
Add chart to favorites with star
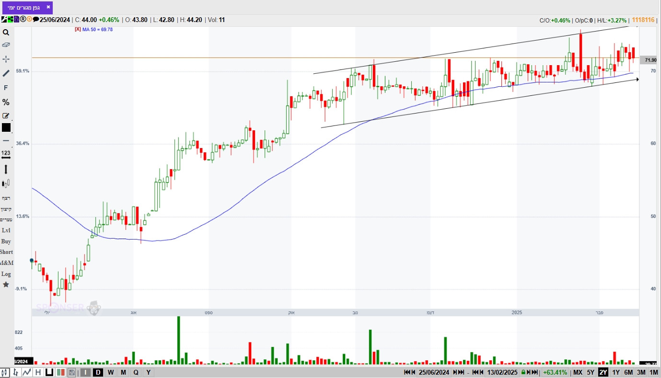(6, 285)
